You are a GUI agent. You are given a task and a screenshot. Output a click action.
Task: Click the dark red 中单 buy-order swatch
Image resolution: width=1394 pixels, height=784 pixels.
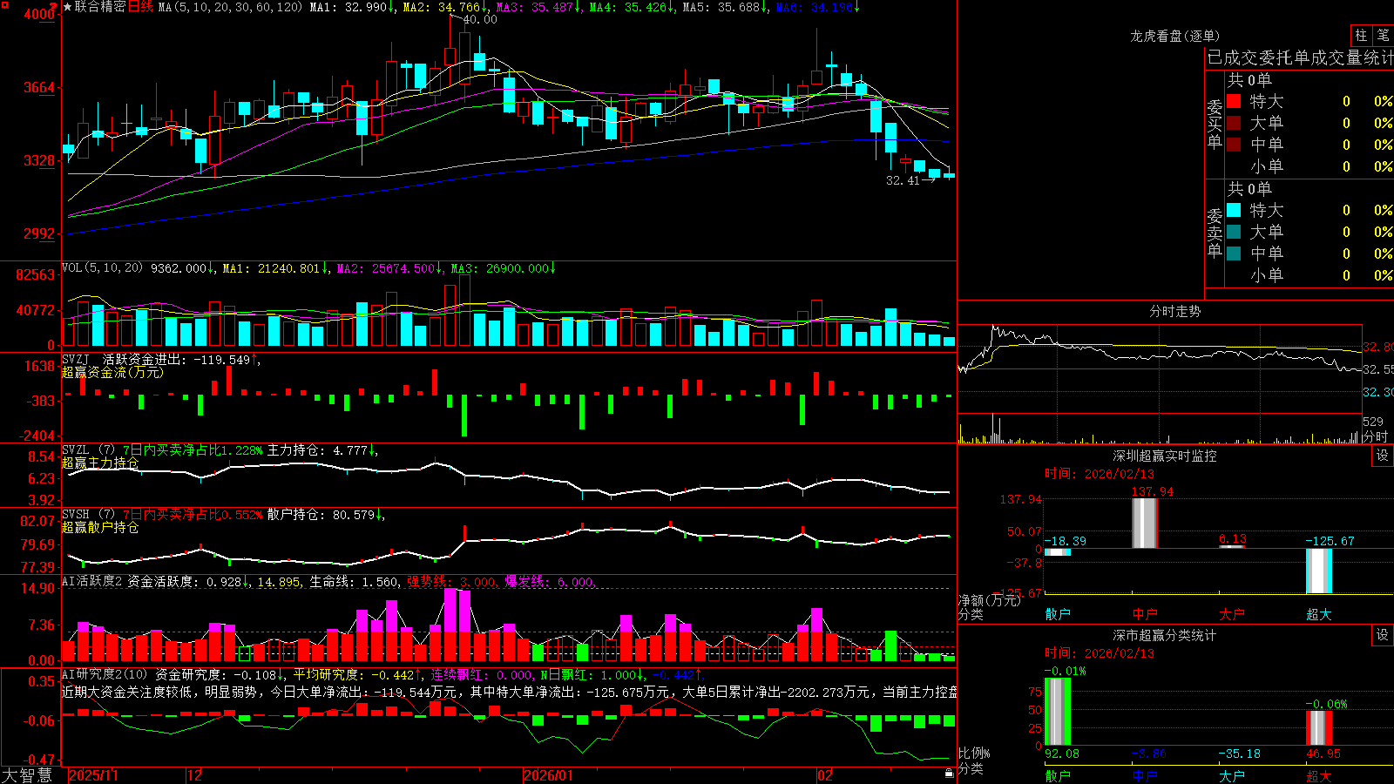[1234, 145]
